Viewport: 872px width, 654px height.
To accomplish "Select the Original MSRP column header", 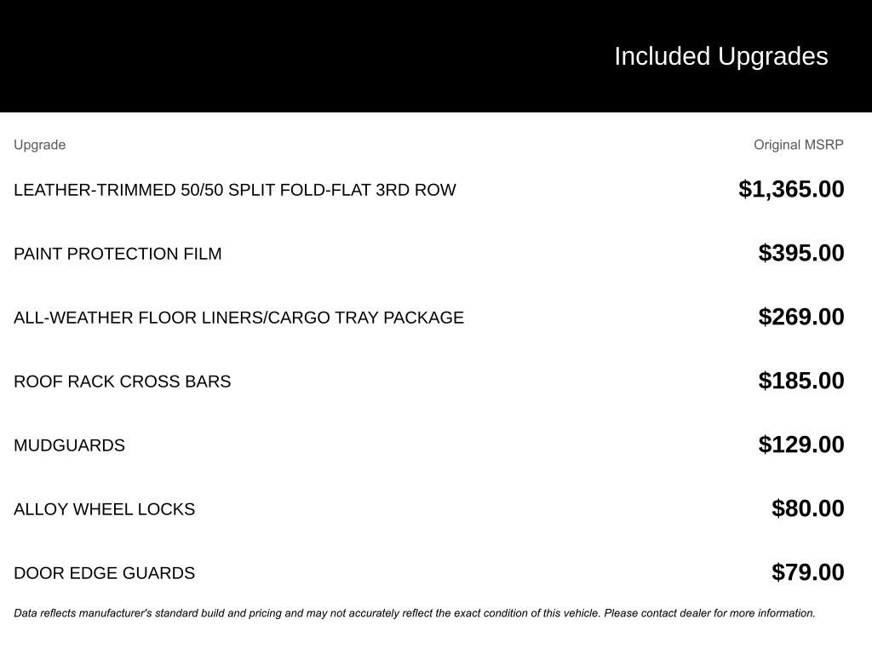I will click(x=798, y=145).
